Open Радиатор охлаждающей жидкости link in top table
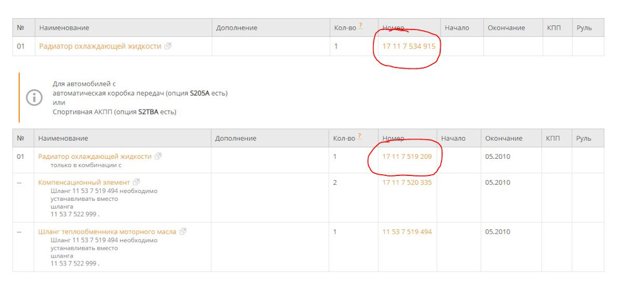 100,46
